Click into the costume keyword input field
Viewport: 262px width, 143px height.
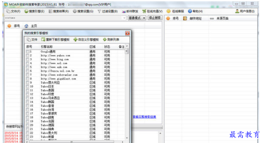point(63,18)
